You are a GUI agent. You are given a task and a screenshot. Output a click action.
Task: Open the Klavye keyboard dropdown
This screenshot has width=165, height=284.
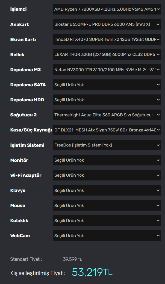tap(107, 190)
